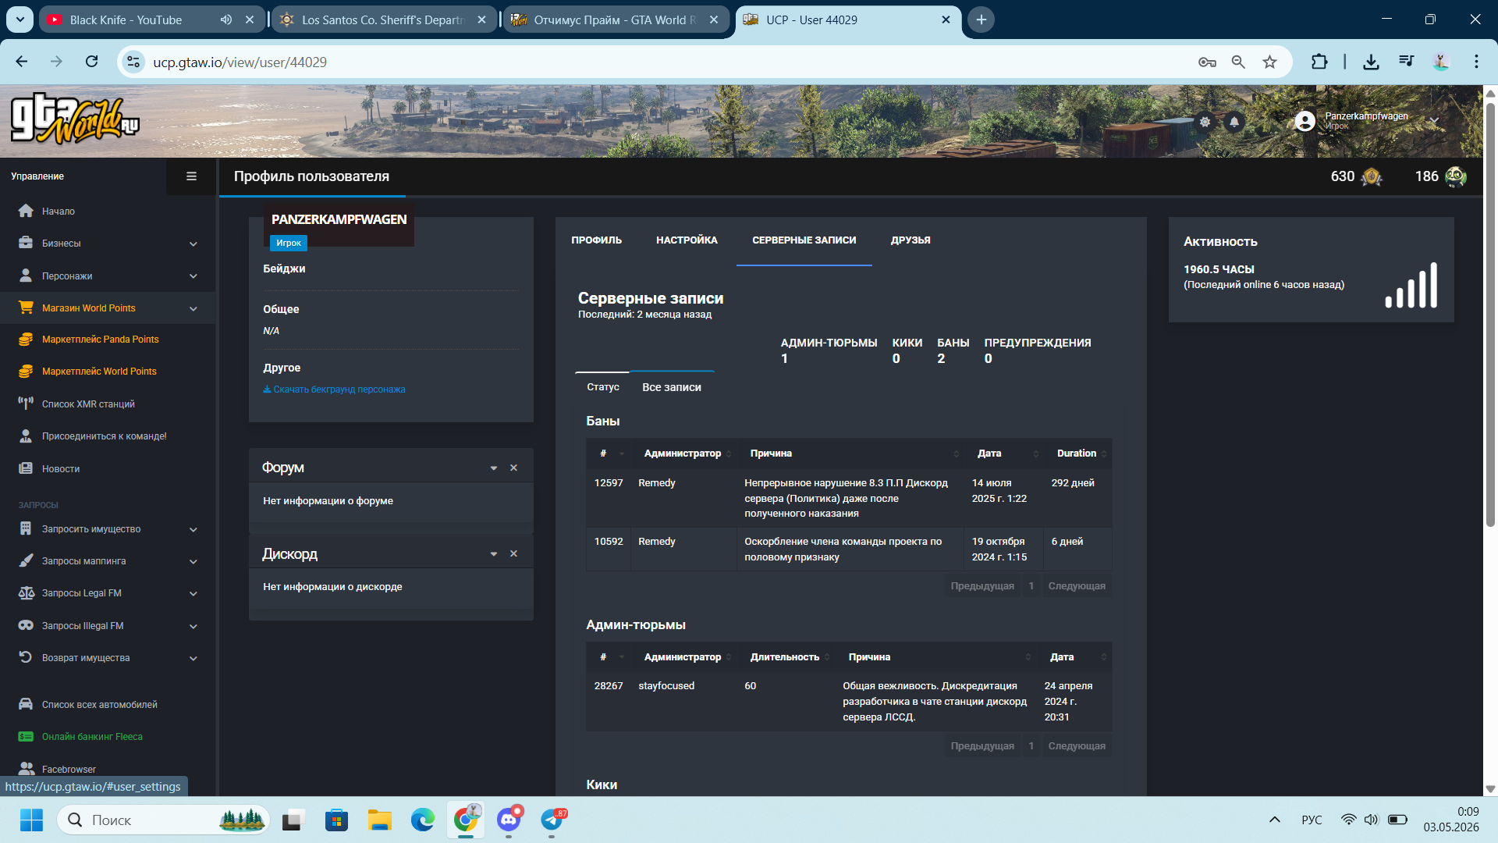The image size is (1498, 843).
Task: Open Telegram from the taskbar
Action: (x=552, y=820)
